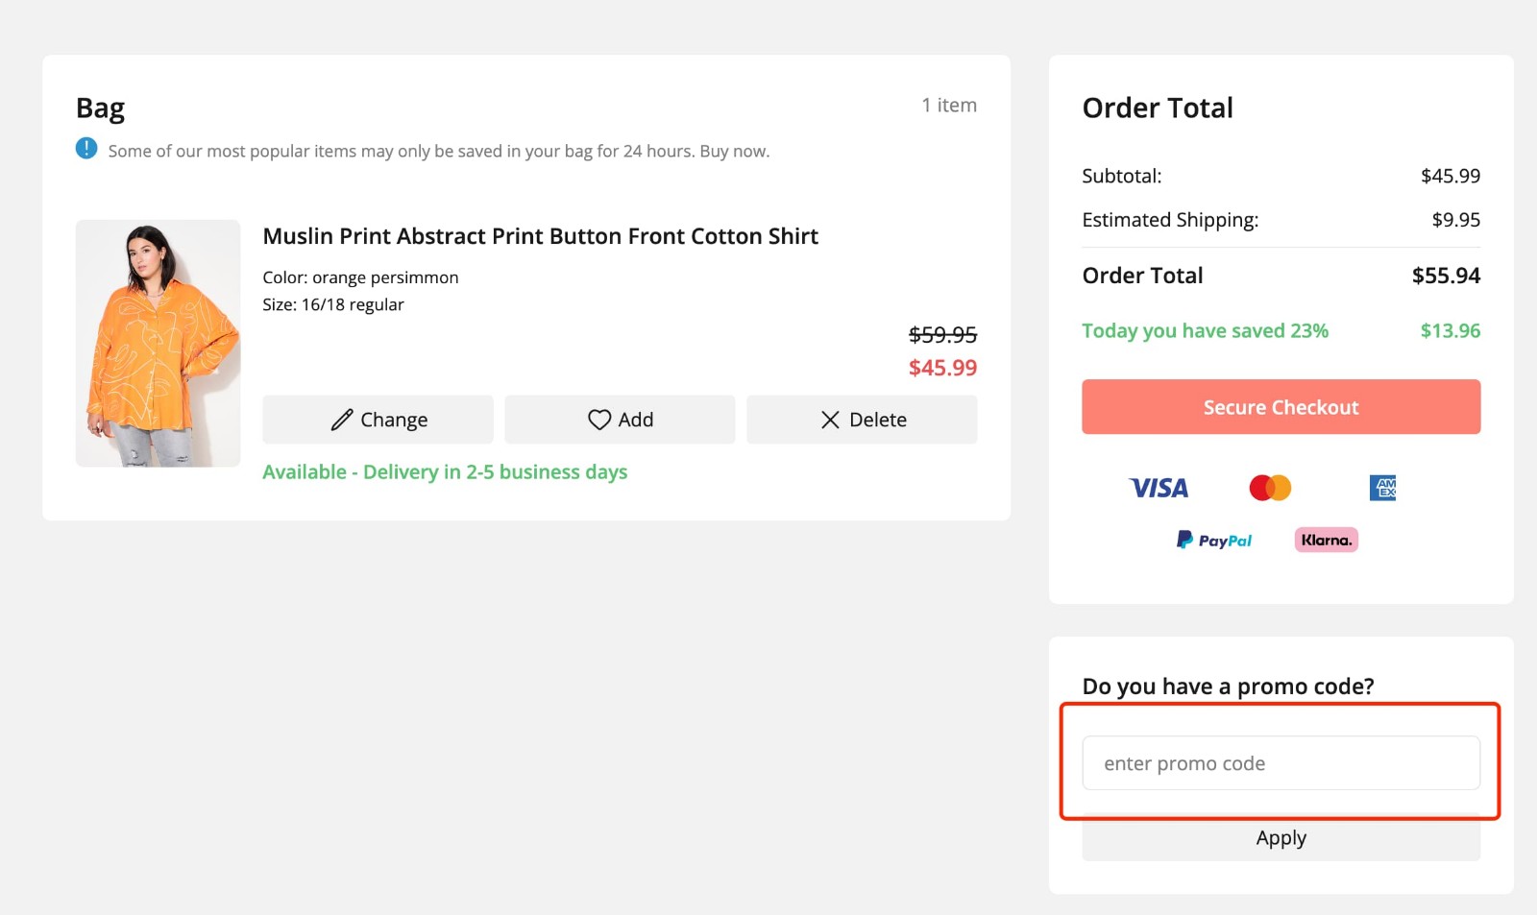The height and width of the screenshot is (915, 1537).
Task: Choose Klarna as payment method
Action: coord(1325,540)
